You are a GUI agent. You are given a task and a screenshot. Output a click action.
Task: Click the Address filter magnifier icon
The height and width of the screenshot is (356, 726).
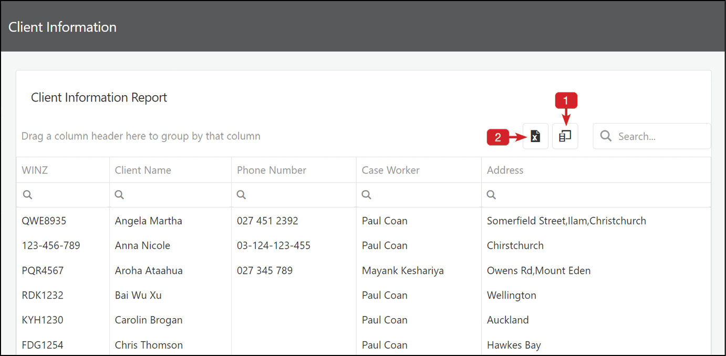(x=491, y=194)
